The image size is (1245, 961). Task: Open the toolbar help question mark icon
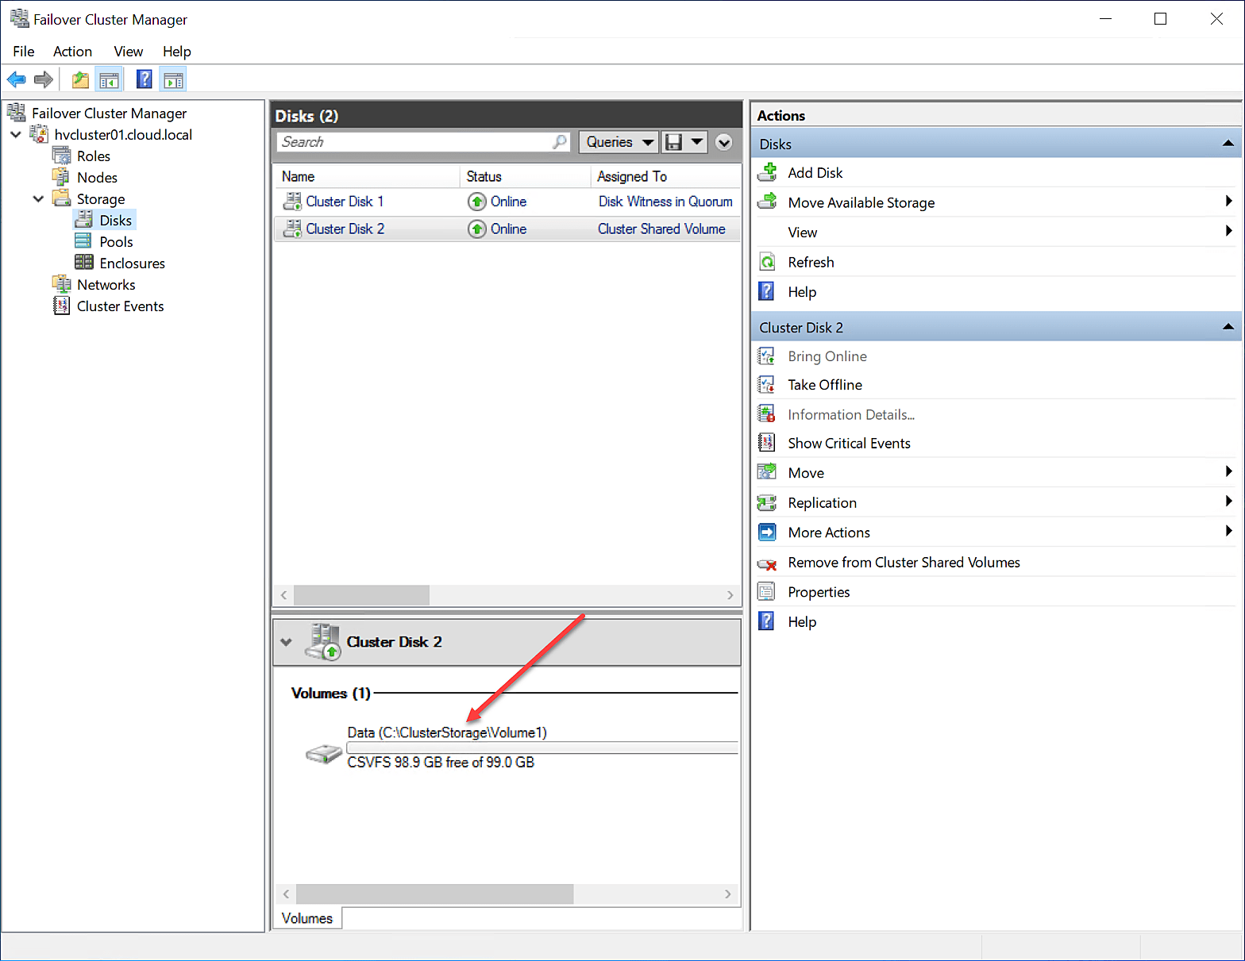pyautogui.click(x=144, y=79)
